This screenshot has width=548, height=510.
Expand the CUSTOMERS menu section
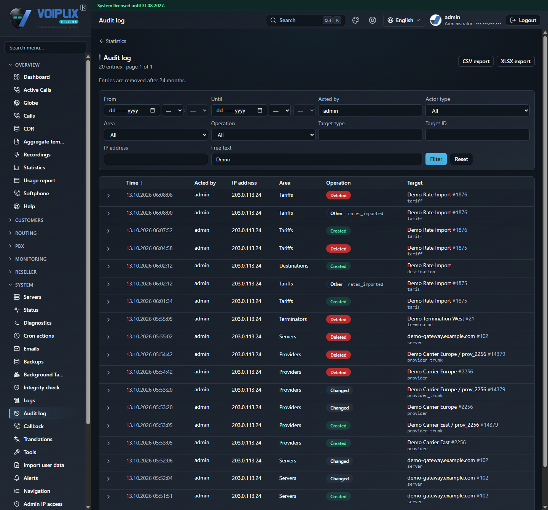coord(29,220)
